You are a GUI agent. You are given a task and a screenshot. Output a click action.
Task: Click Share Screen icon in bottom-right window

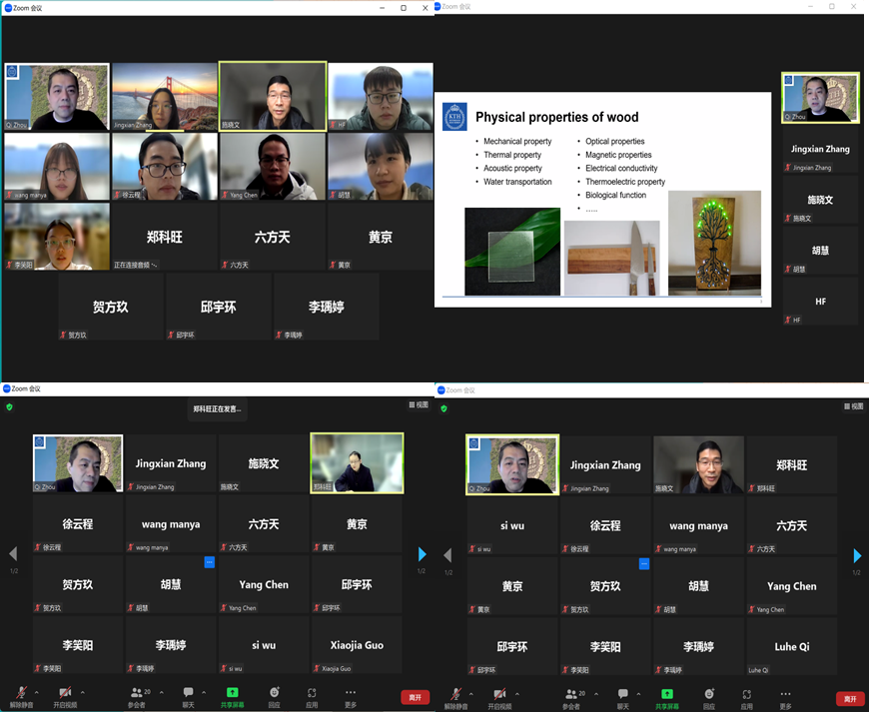[x=667, y=693]
